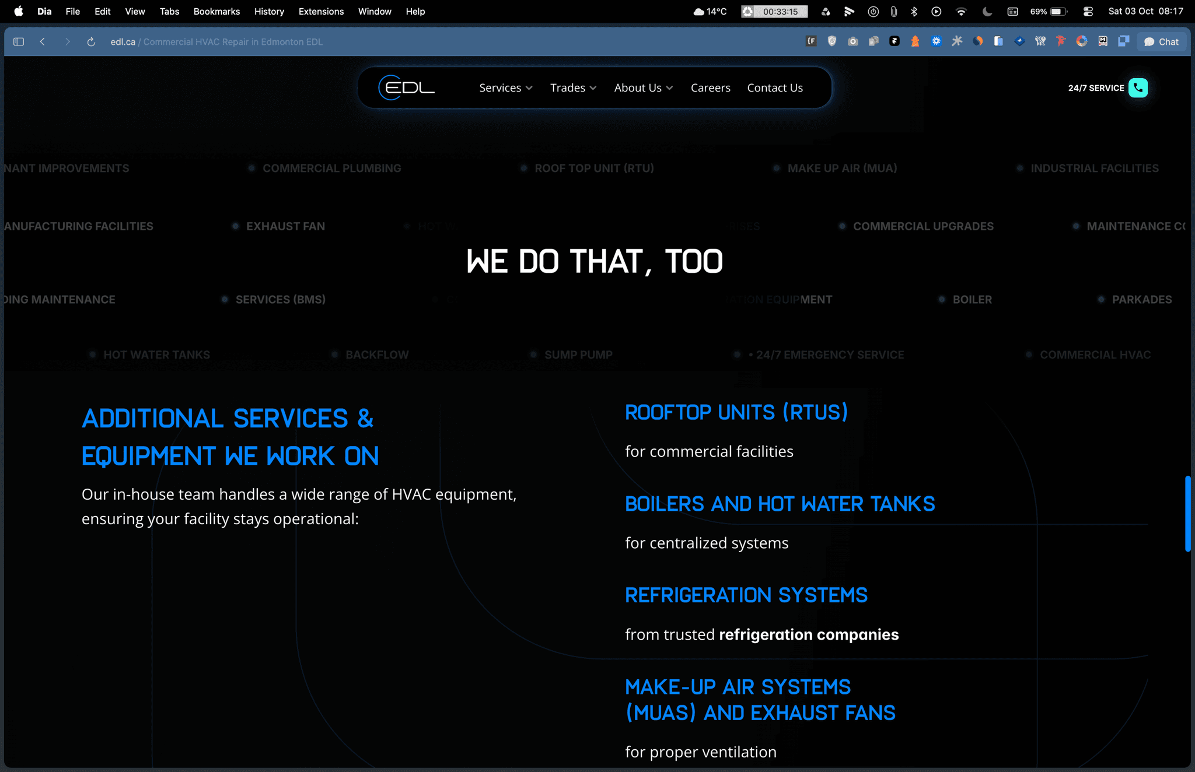Click the timer showing 00:33:15

[774, 12]
